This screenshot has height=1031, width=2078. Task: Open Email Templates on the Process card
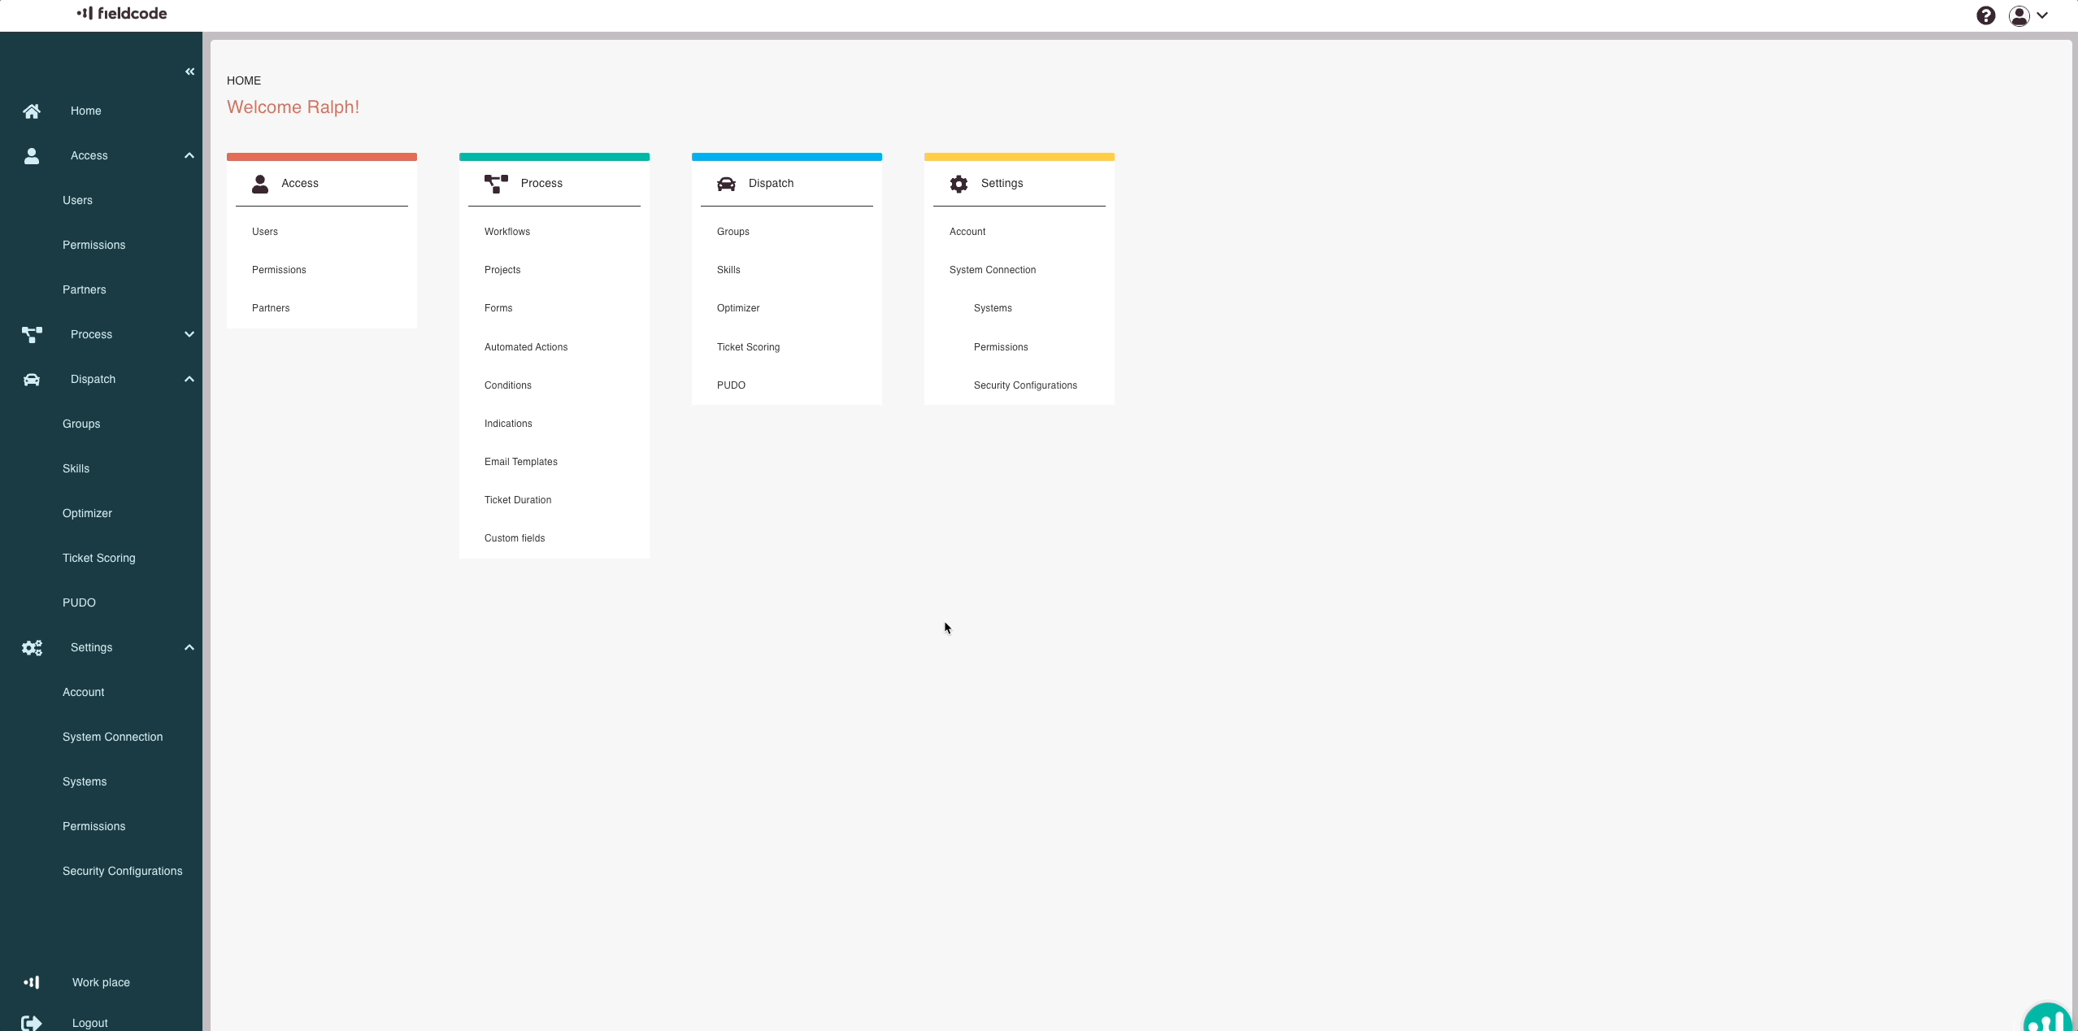521,462
